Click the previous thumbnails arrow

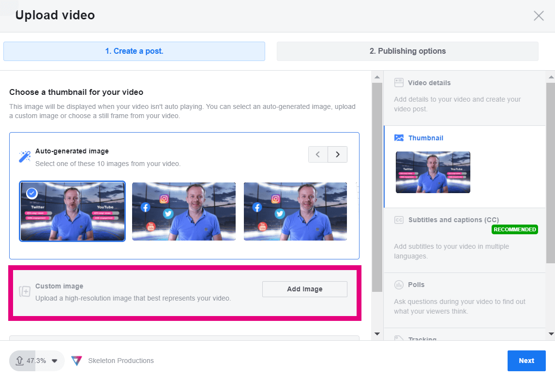tap(318, 154)
